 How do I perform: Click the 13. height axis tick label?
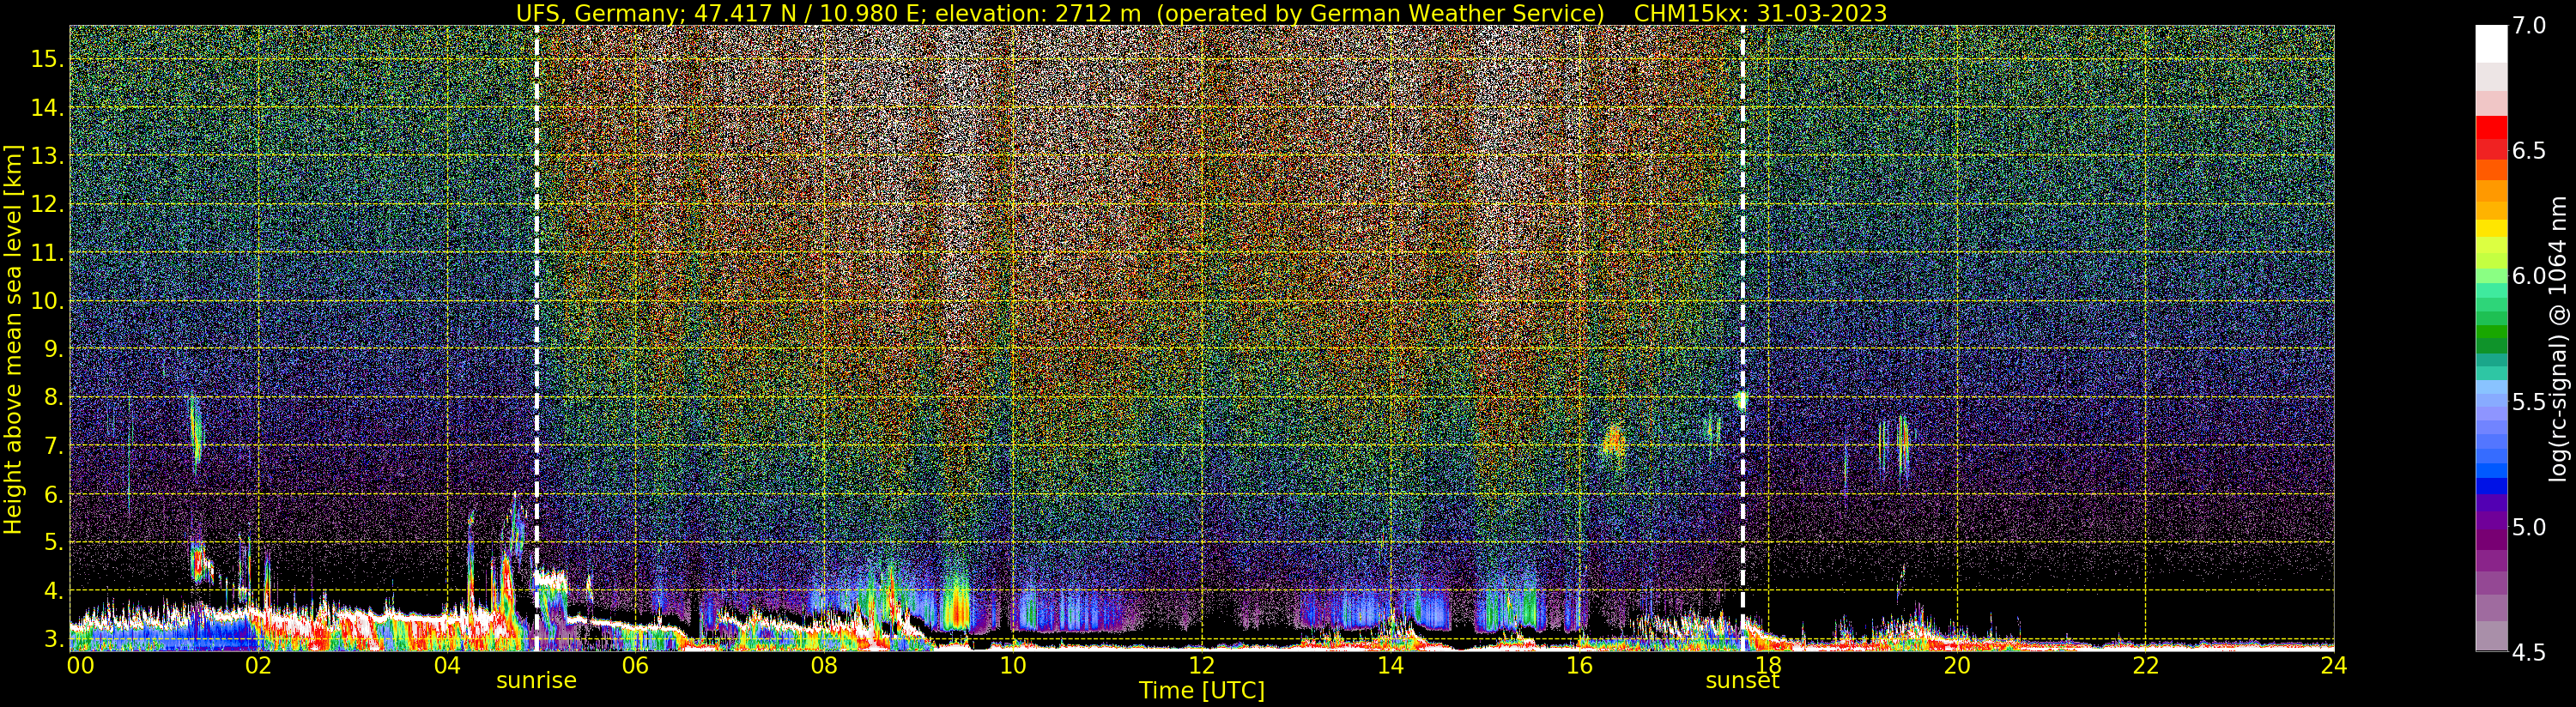click(x=47, y=156)
